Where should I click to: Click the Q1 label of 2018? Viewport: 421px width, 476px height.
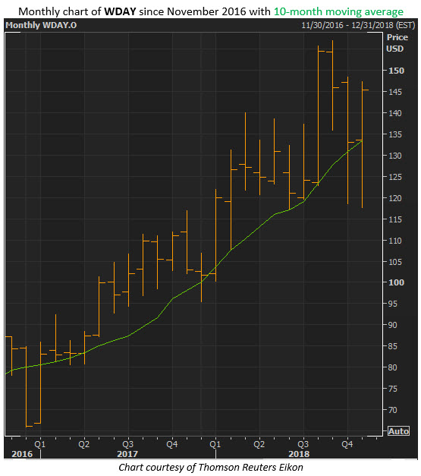pos(215,444)
